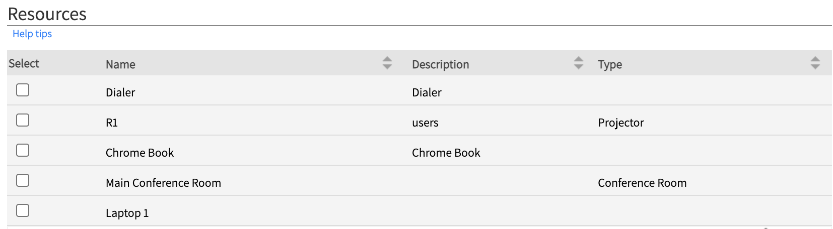Click the Chrome Book name cell

(140, 153)
